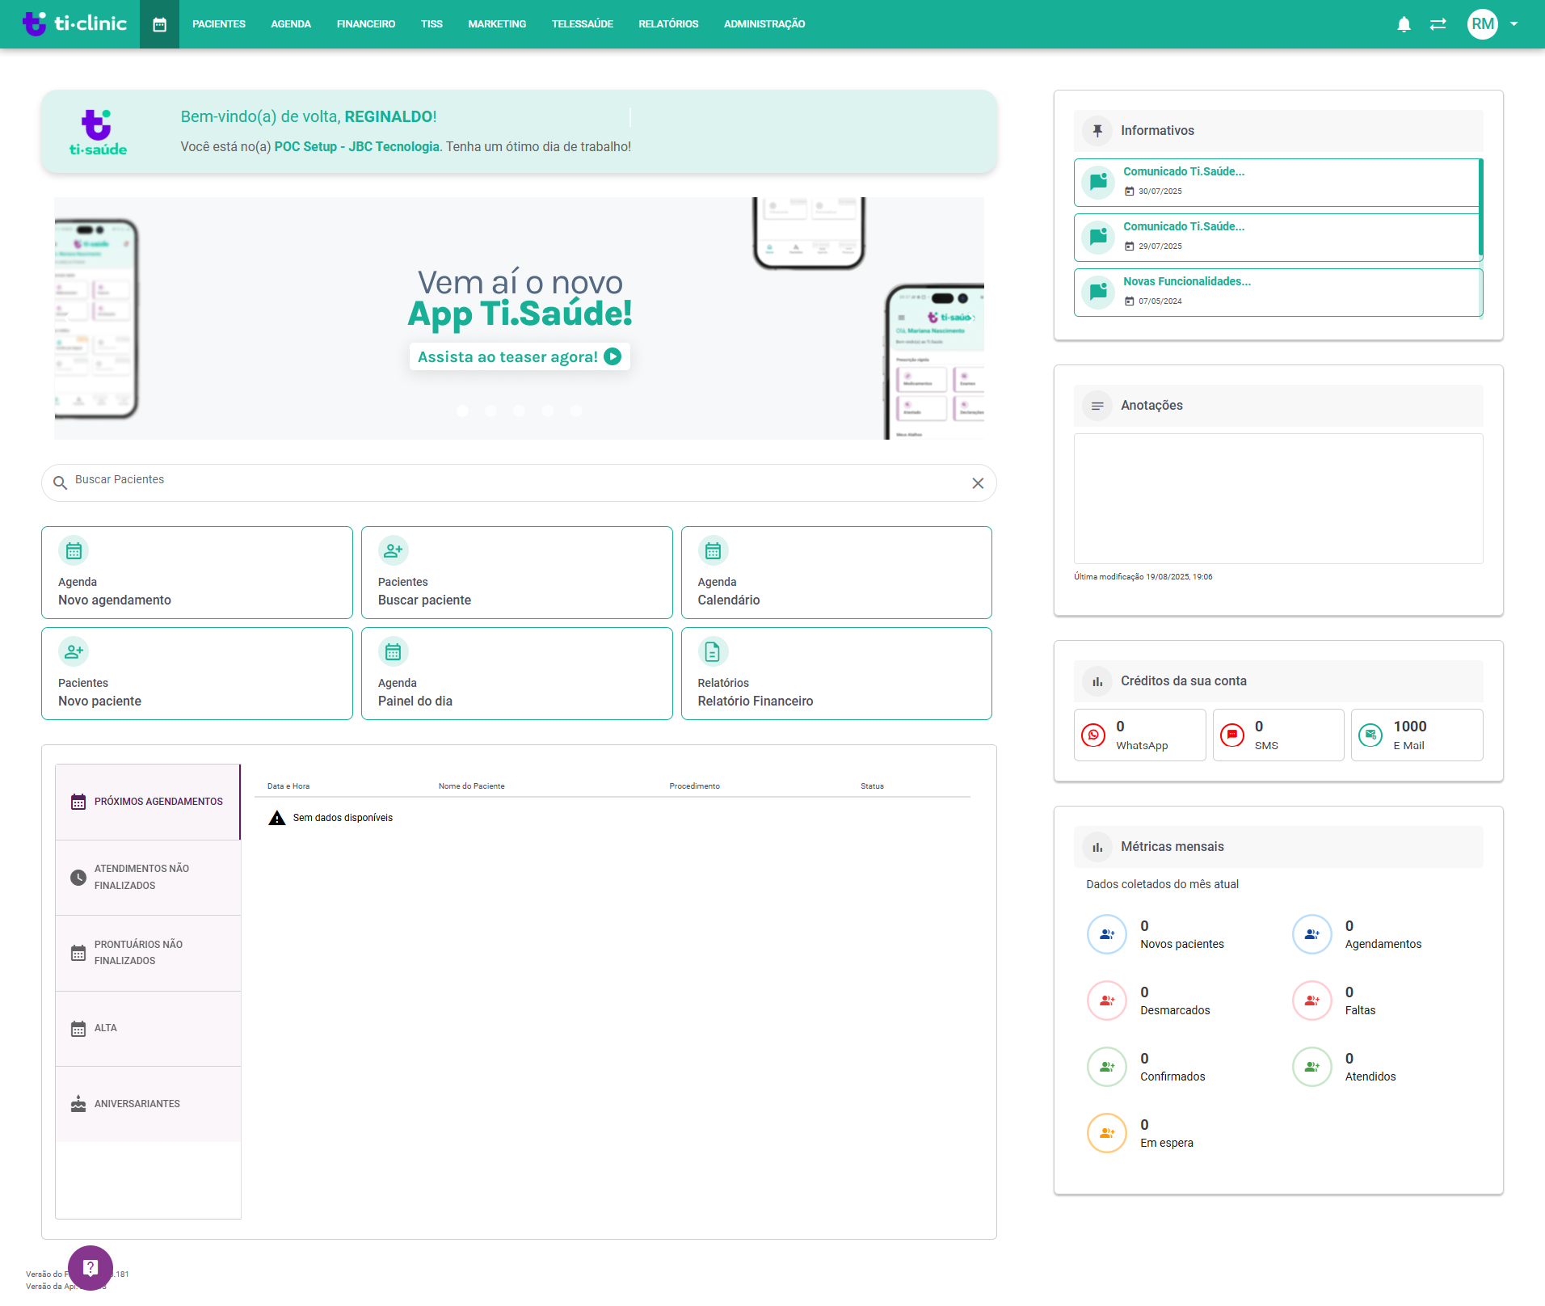Select ATENDIMENTOS NÃO FINALIZADOS tab
Viewport: 1545px width, 1306px height.
coord(148,878)
